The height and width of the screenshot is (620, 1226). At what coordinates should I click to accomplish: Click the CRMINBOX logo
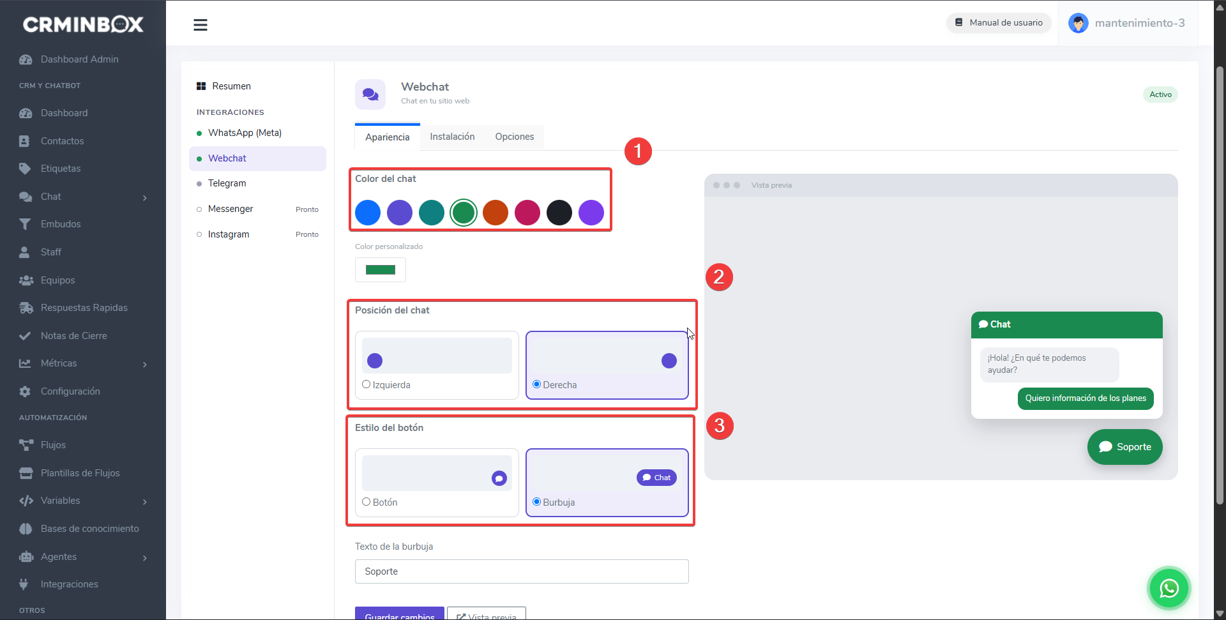pos(83,24)
